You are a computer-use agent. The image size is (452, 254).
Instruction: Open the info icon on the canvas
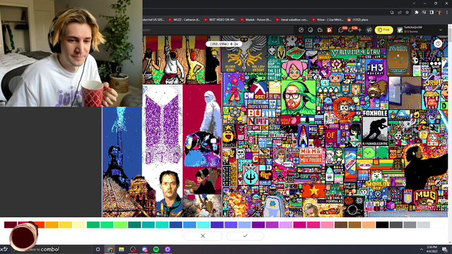click(x=438, y=44)
